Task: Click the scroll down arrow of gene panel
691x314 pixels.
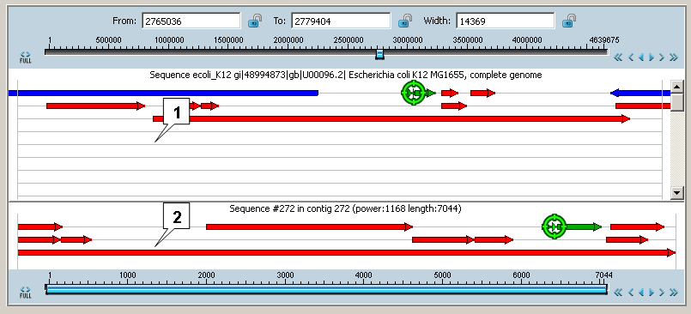Action: [676, 192]
